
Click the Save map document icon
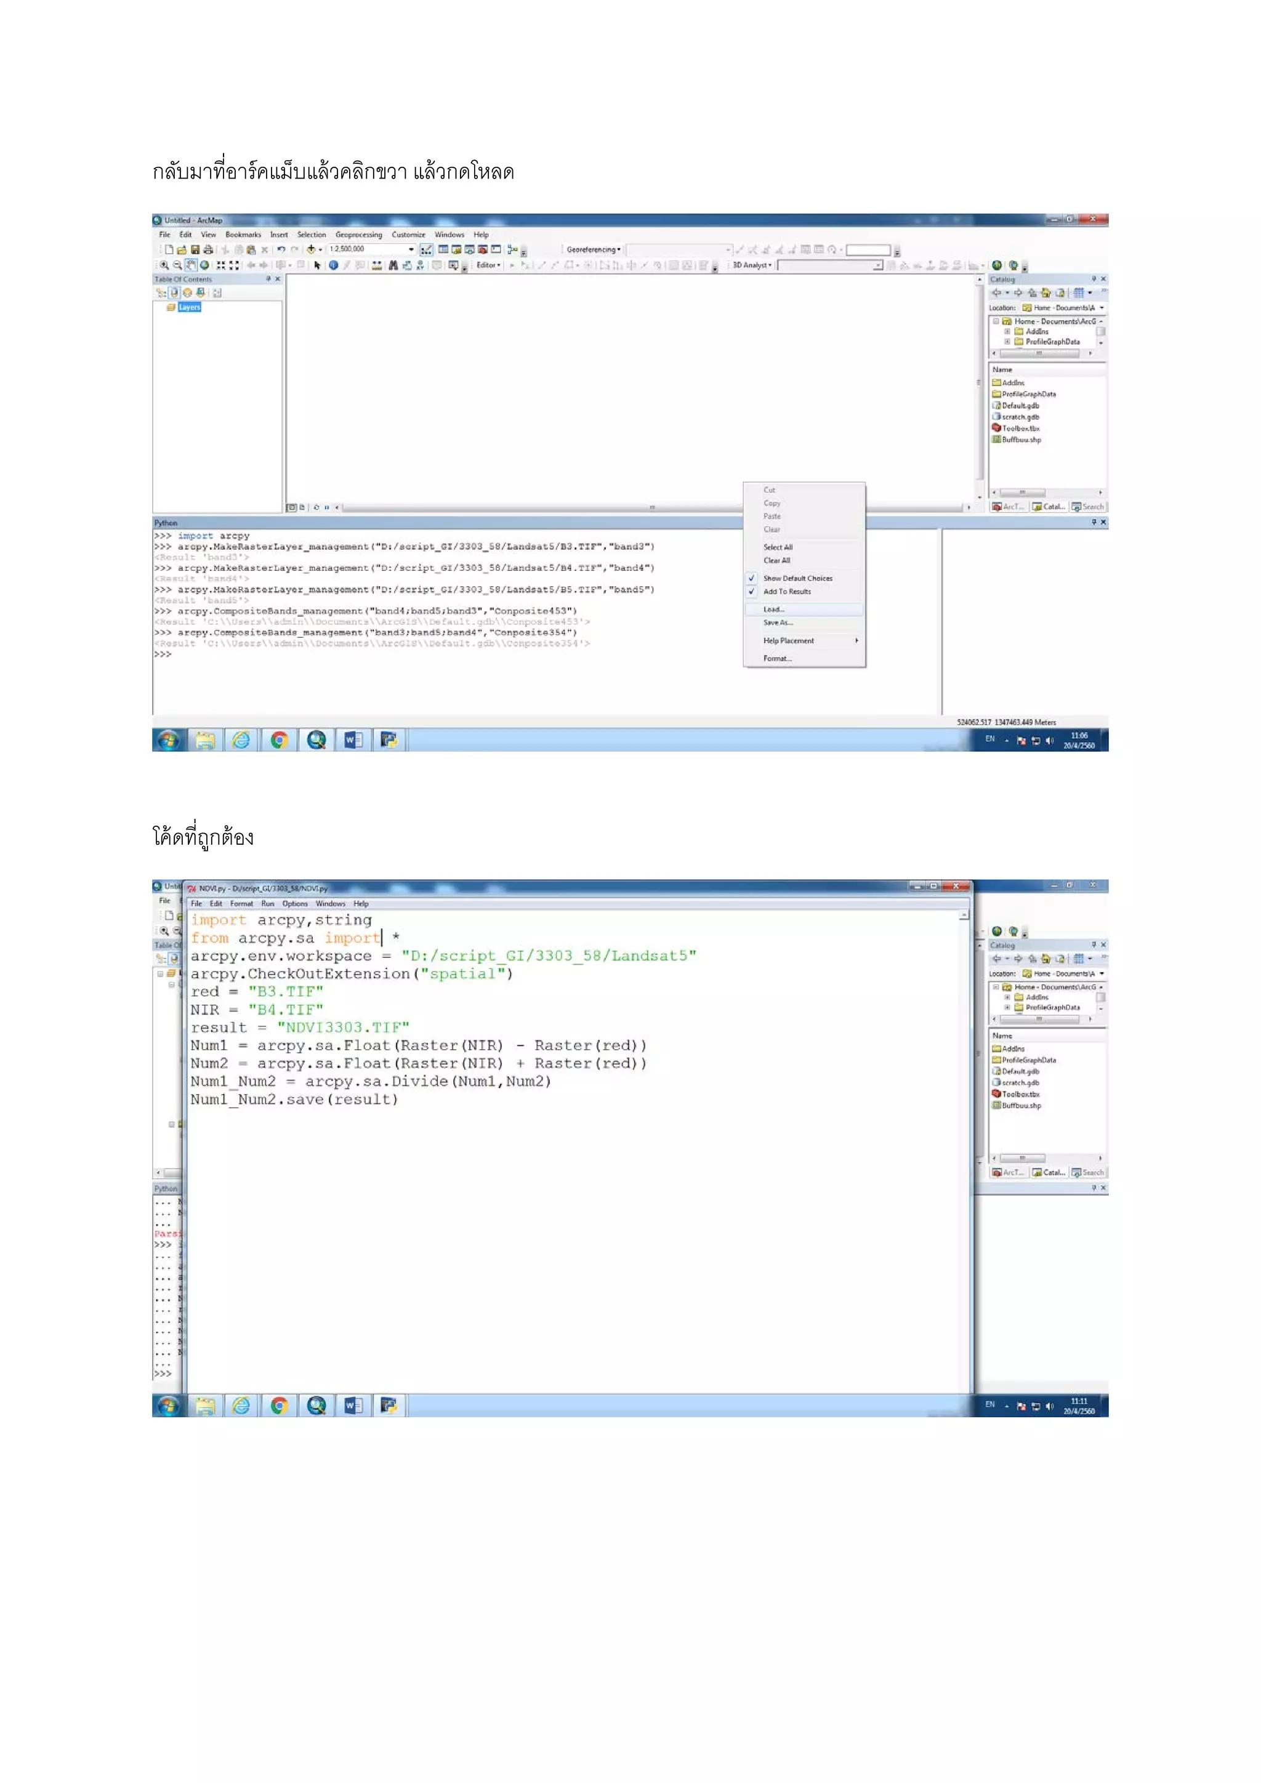coord(195,249)
